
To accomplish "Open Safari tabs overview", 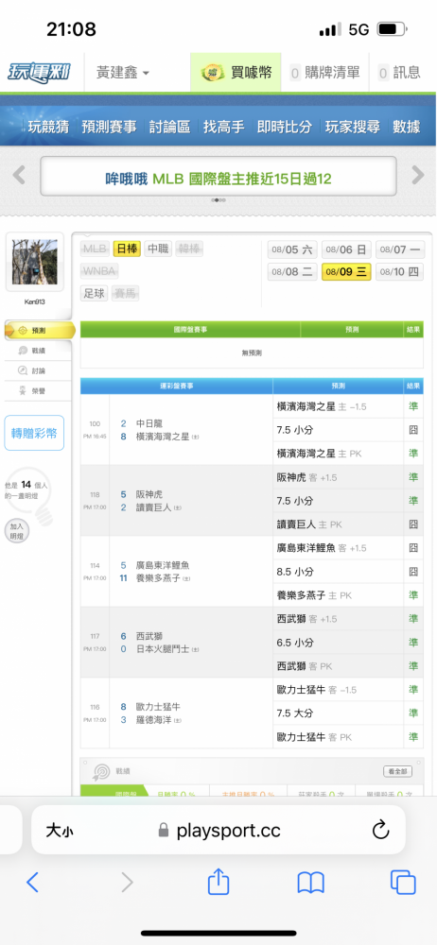I will (403, 883).
